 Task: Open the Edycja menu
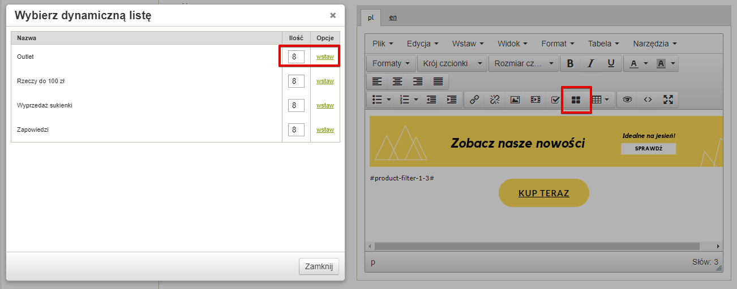(423, 44)
